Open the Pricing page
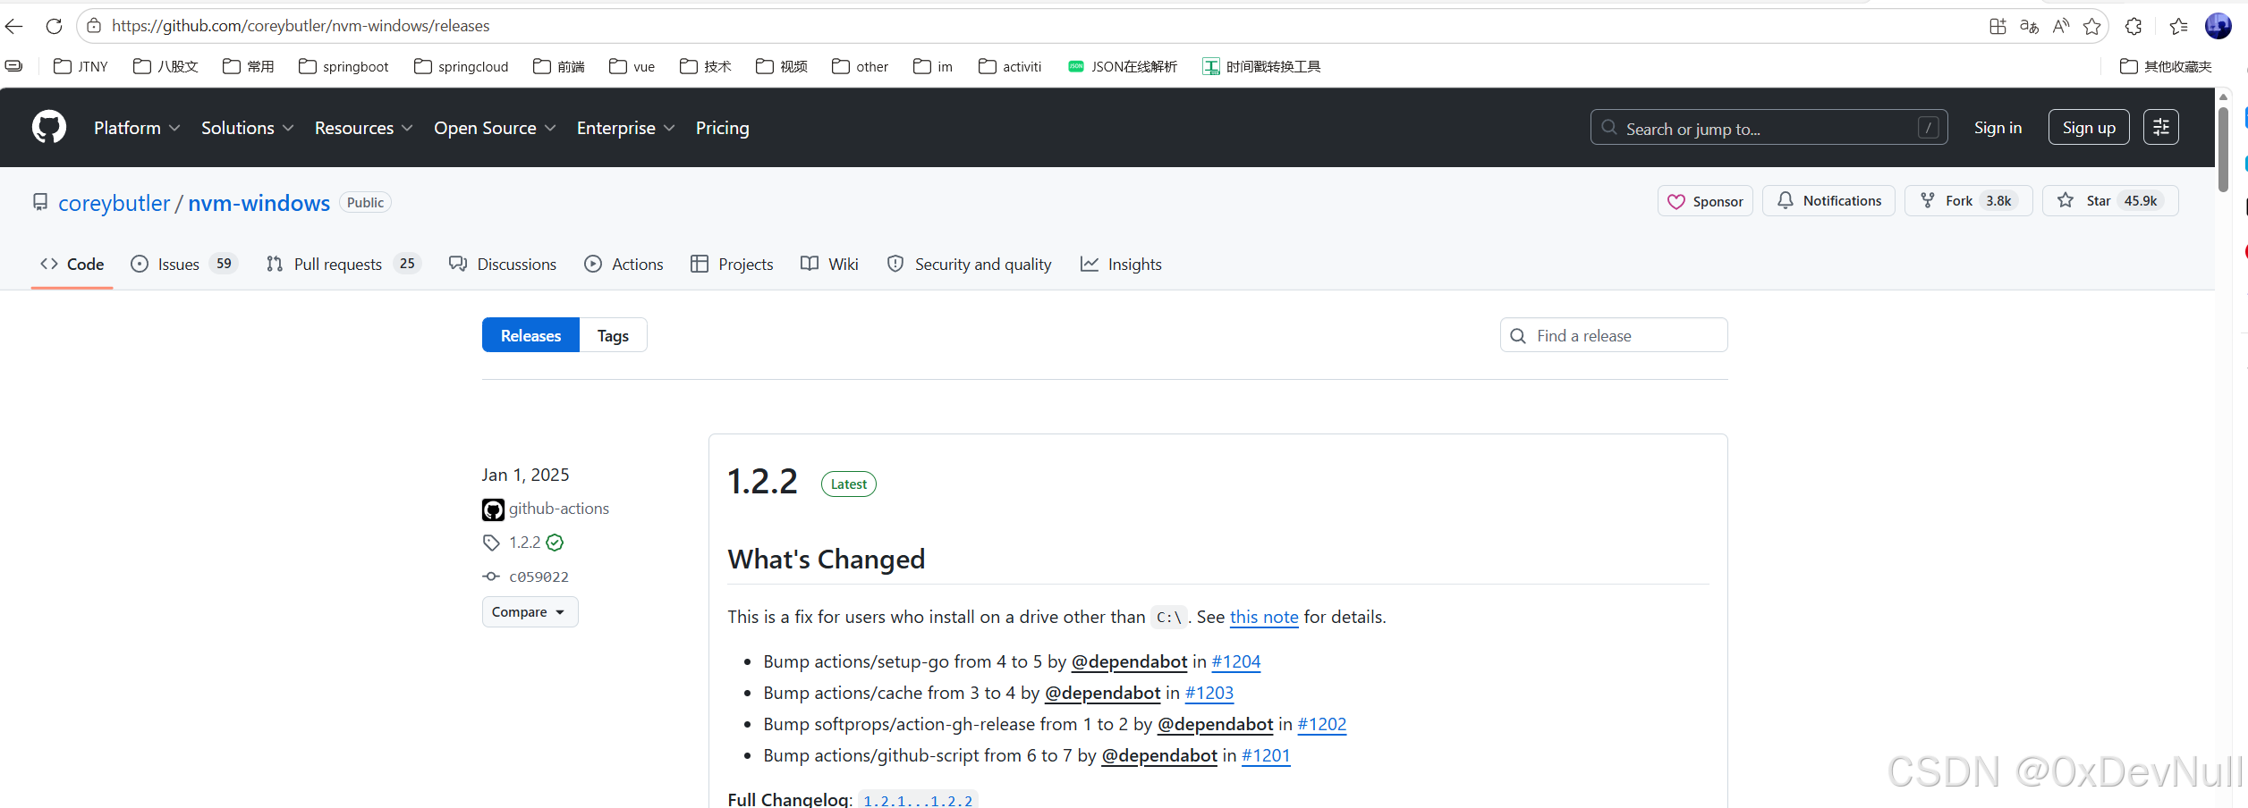Screen dimensions: 2248x808 722,128
